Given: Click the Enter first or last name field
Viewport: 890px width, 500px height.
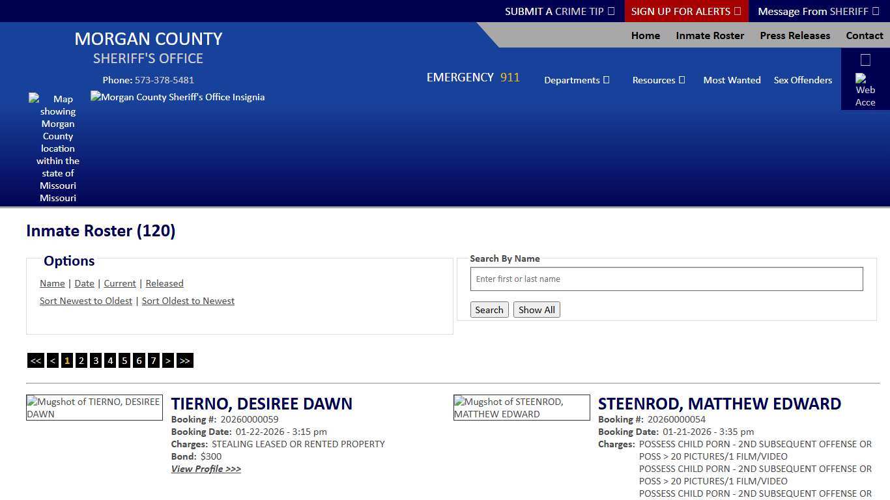Looking at the screenshot, I should [x=666, y=279].
